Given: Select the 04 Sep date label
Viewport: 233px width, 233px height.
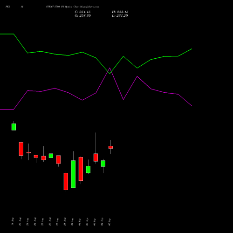Looking at the screenshot, I should click(x=102, y=221).
